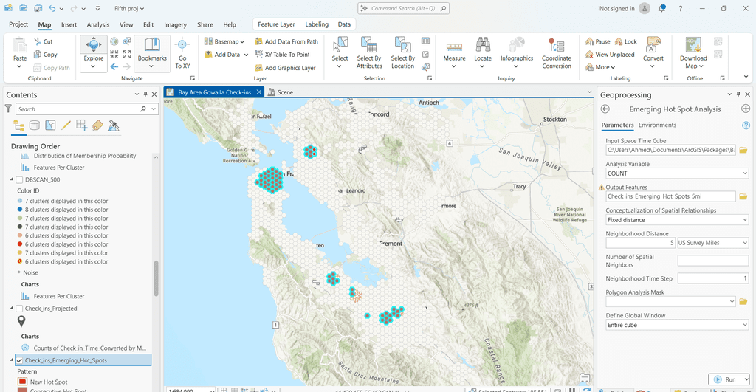Open the Project menu tab
Viewport: 756px width, 392px height.
[x=18, y=24]
